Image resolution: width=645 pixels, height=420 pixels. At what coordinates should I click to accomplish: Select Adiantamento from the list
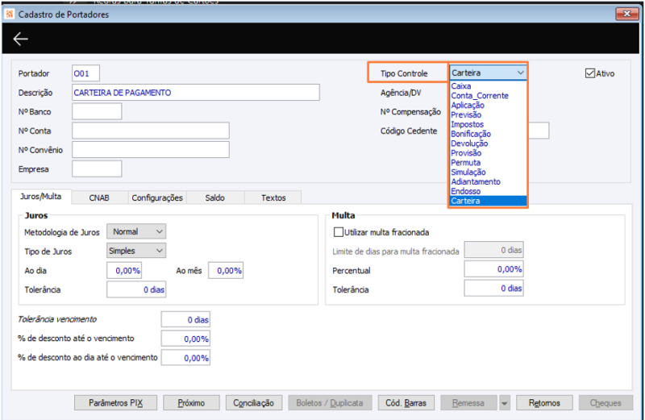click(488, 181)
